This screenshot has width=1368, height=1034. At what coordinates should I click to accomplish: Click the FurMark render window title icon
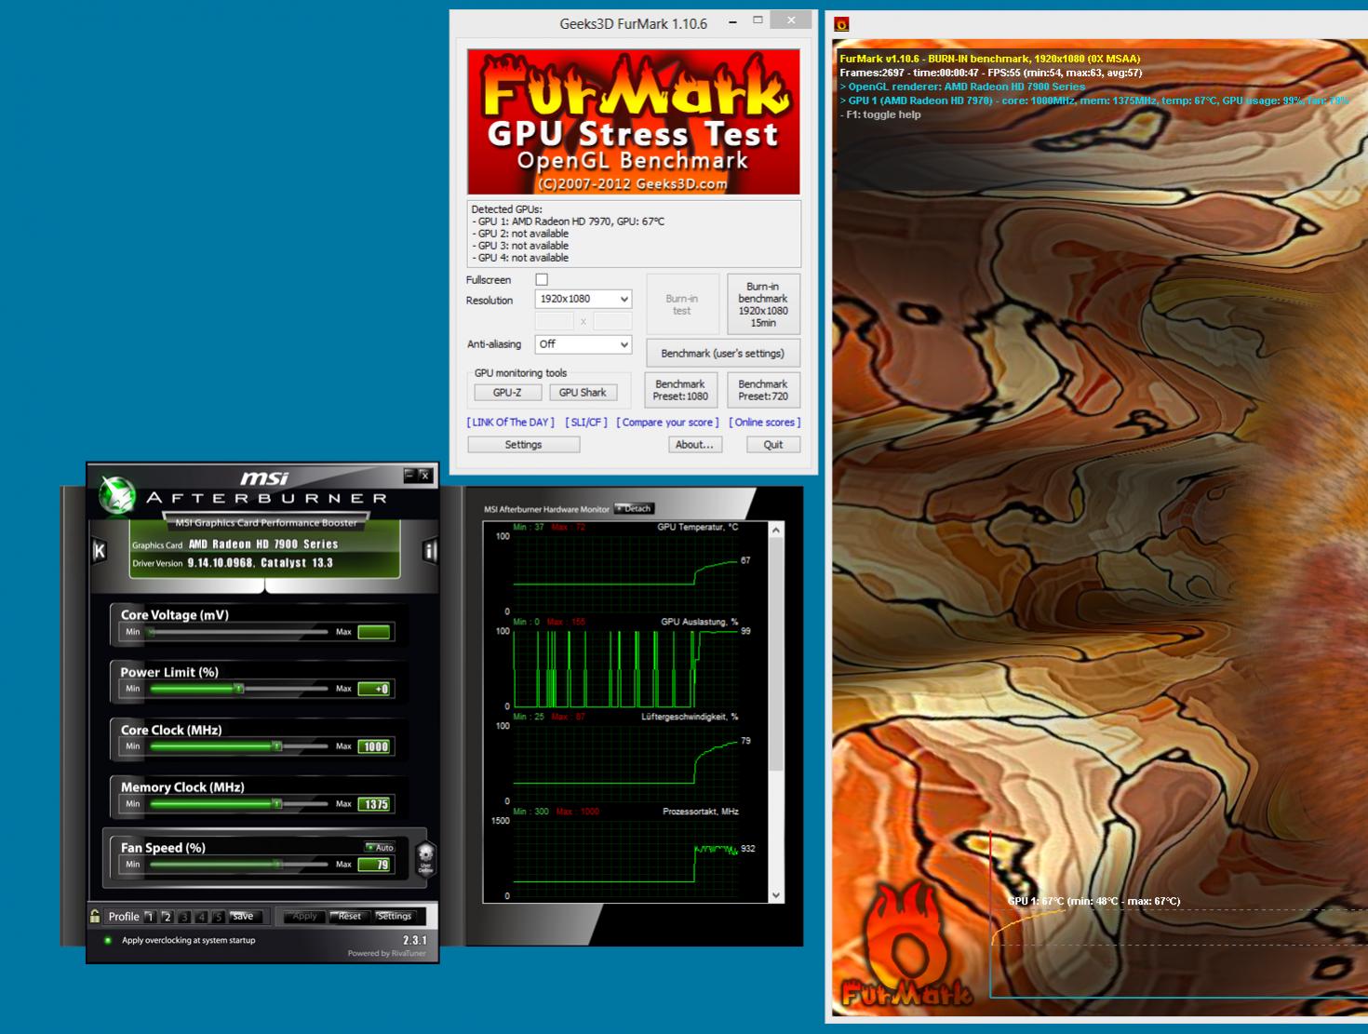(841, 24)
